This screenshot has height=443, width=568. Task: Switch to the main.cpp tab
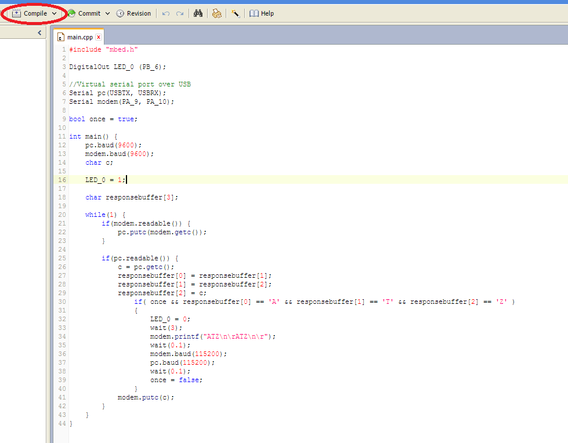click(79, 37)
